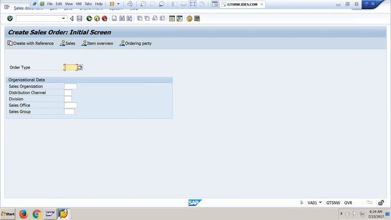Image resolution: width=391 pixels, height=220 pixels.
Task: Open Order Type search help button
Action: tap(80, 67)
